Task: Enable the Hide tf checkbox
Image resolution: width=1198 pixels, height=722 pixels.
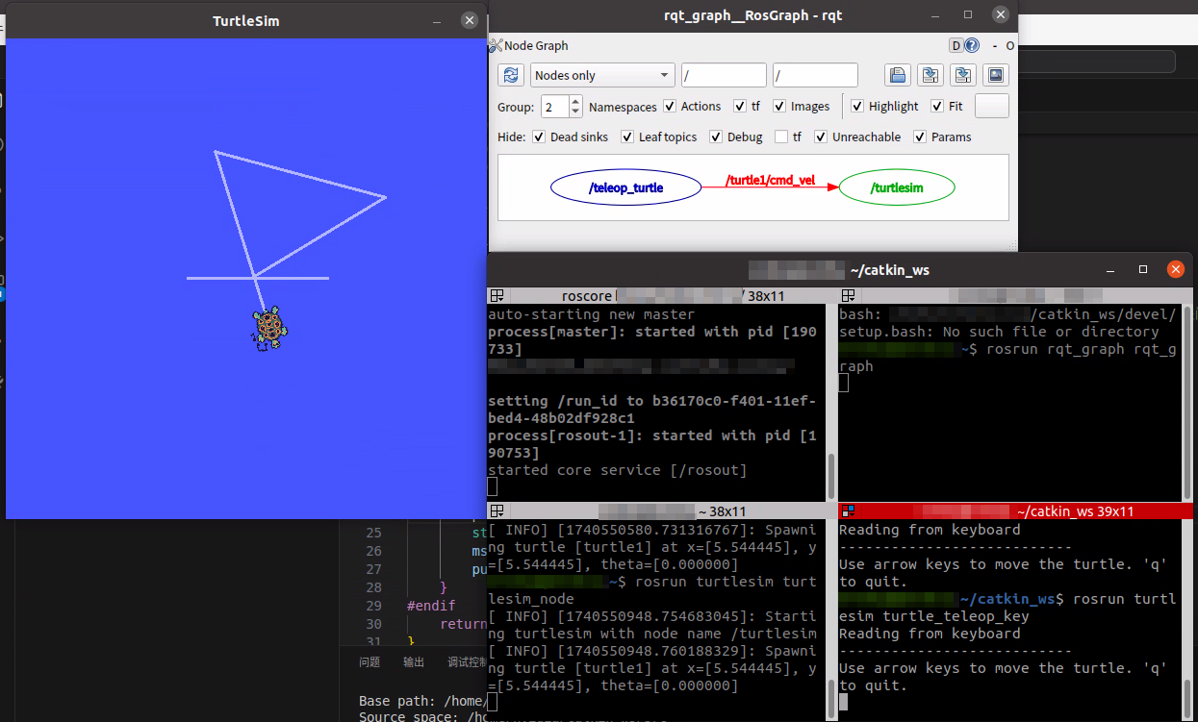Action: (781, 137)
